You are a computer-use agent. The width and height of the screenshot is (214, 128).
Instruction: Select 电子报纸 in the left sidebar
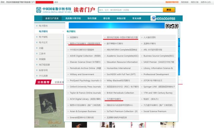coord(43,37)
